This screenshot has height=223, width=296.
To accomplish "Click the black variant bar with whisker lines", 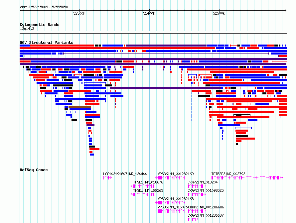I will (x=242, y=115).
